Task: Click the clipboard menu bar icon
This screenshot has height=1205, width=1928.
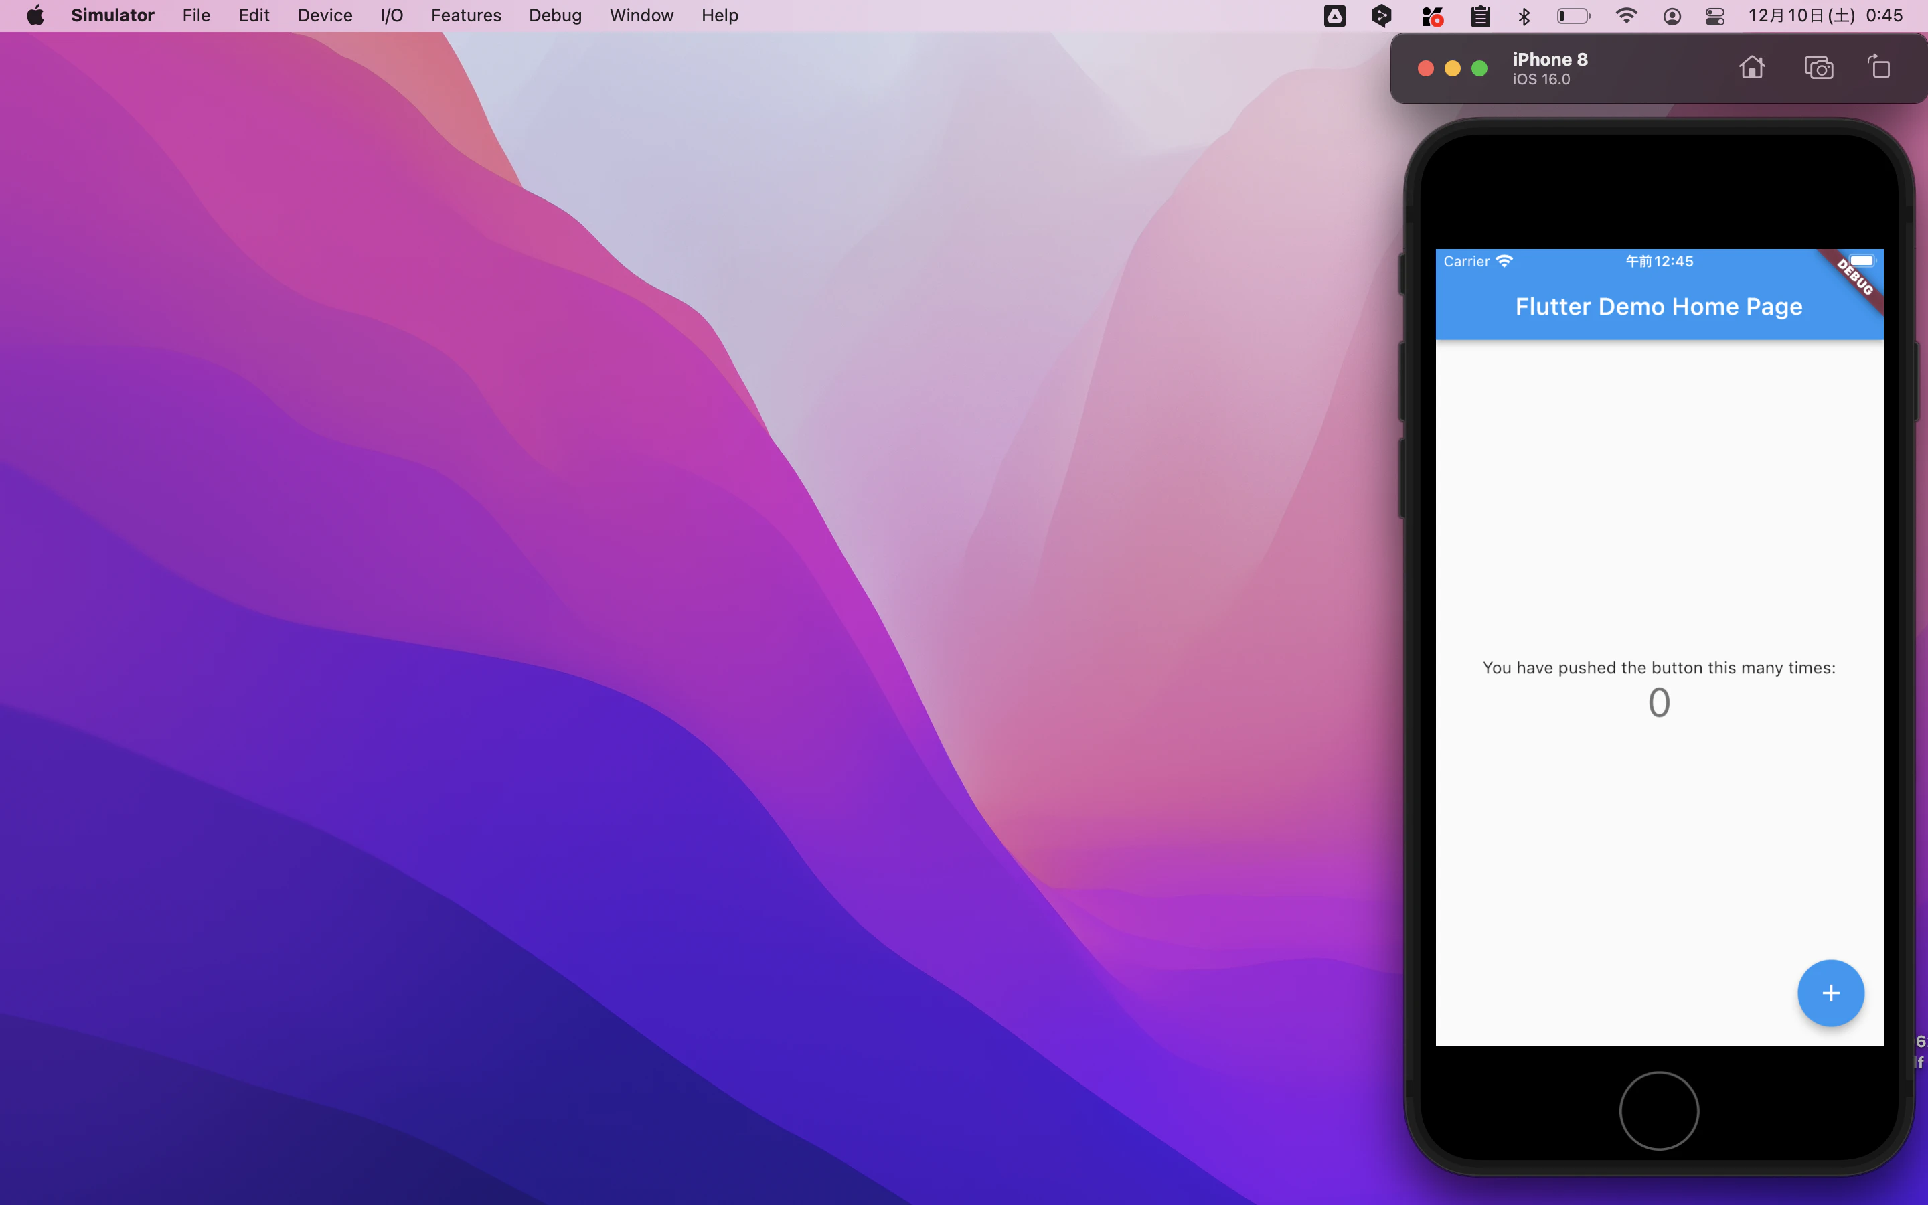Action: [1479, 16]
